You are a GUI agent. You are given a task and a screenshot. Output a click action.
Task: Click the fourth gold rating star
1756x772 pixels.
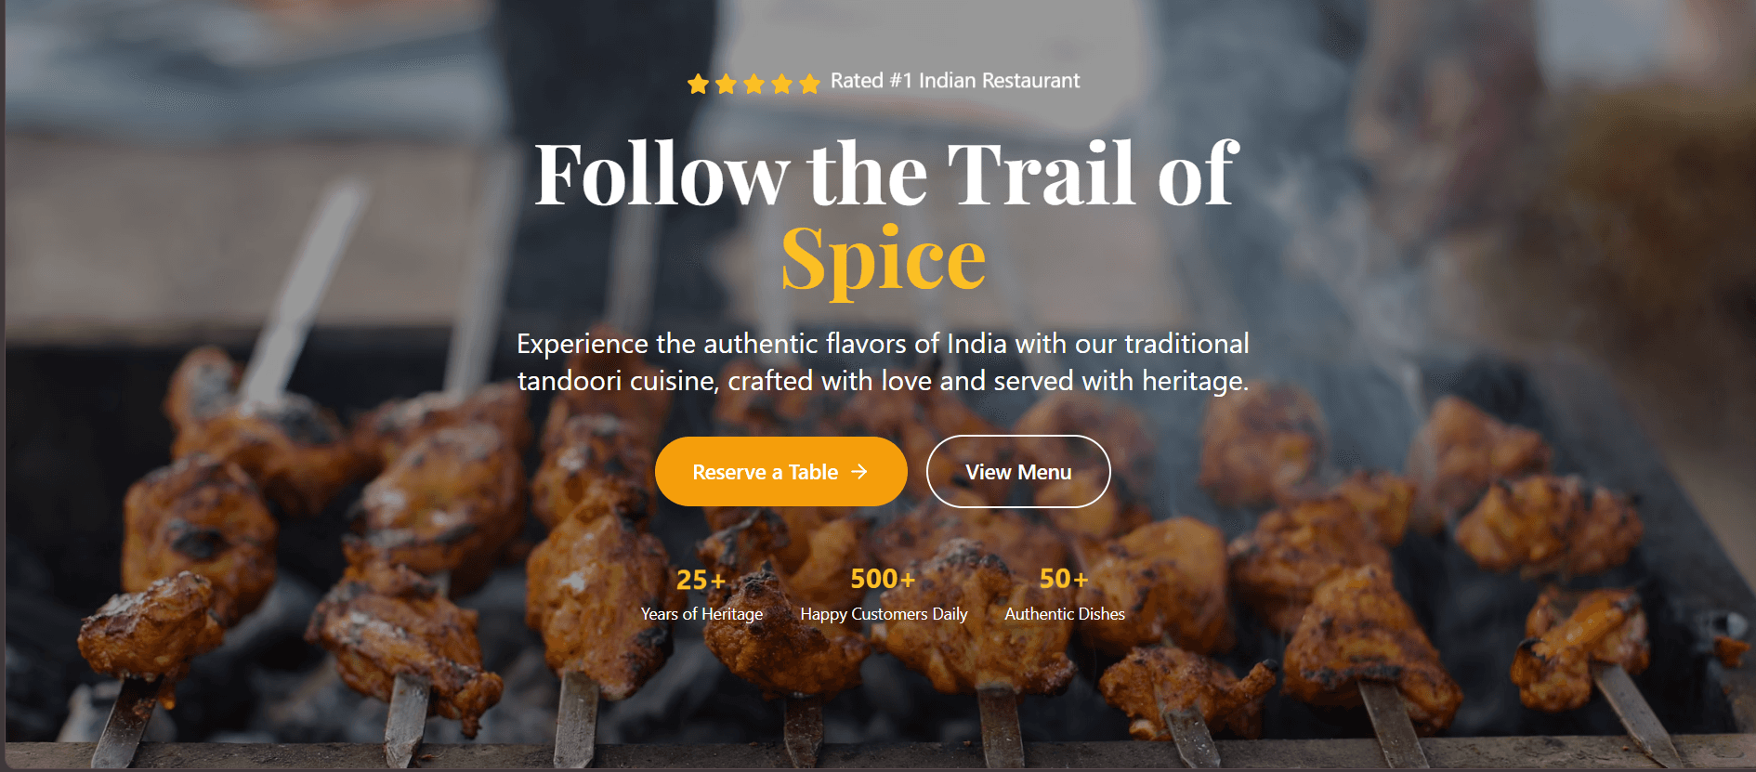pyautogui.click(x=781, y=85)
